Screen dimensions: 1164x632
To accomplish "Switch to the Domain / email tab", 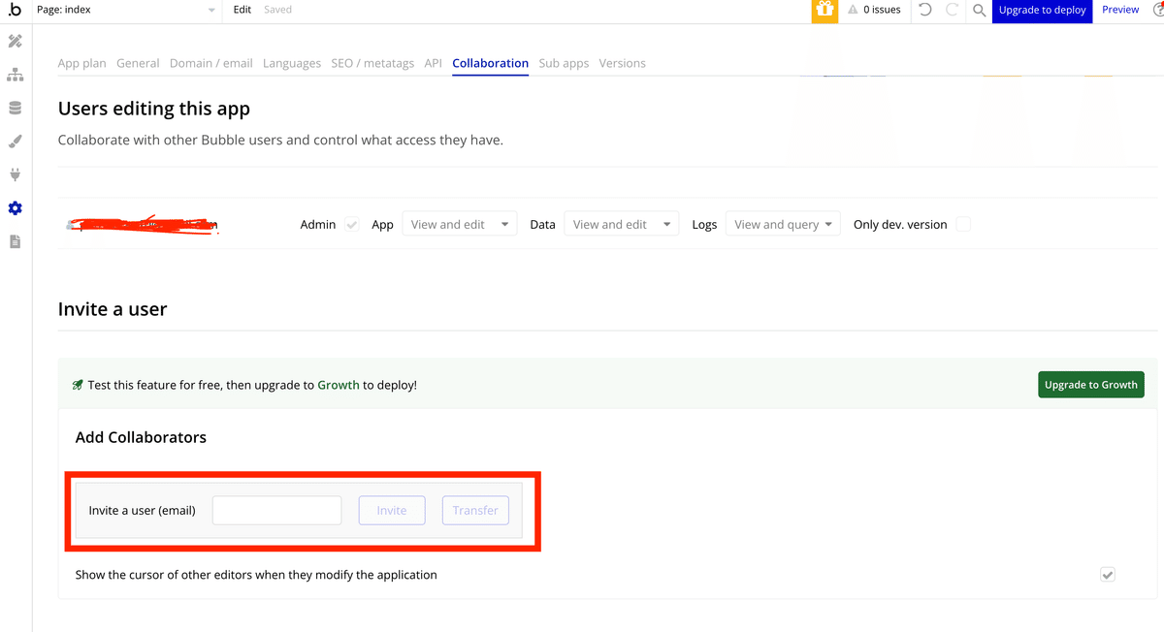I will click(211, 63).
